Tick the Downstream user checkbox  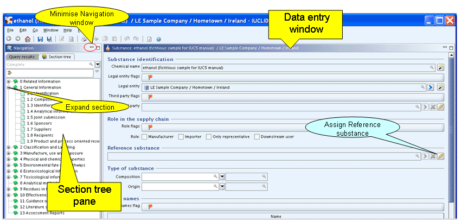pos(257,136)
